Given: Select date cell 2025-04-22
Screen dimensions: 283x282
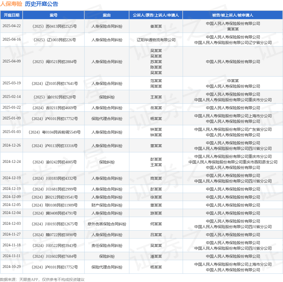Looking at the screenshot, I should (x=12, y=26).
